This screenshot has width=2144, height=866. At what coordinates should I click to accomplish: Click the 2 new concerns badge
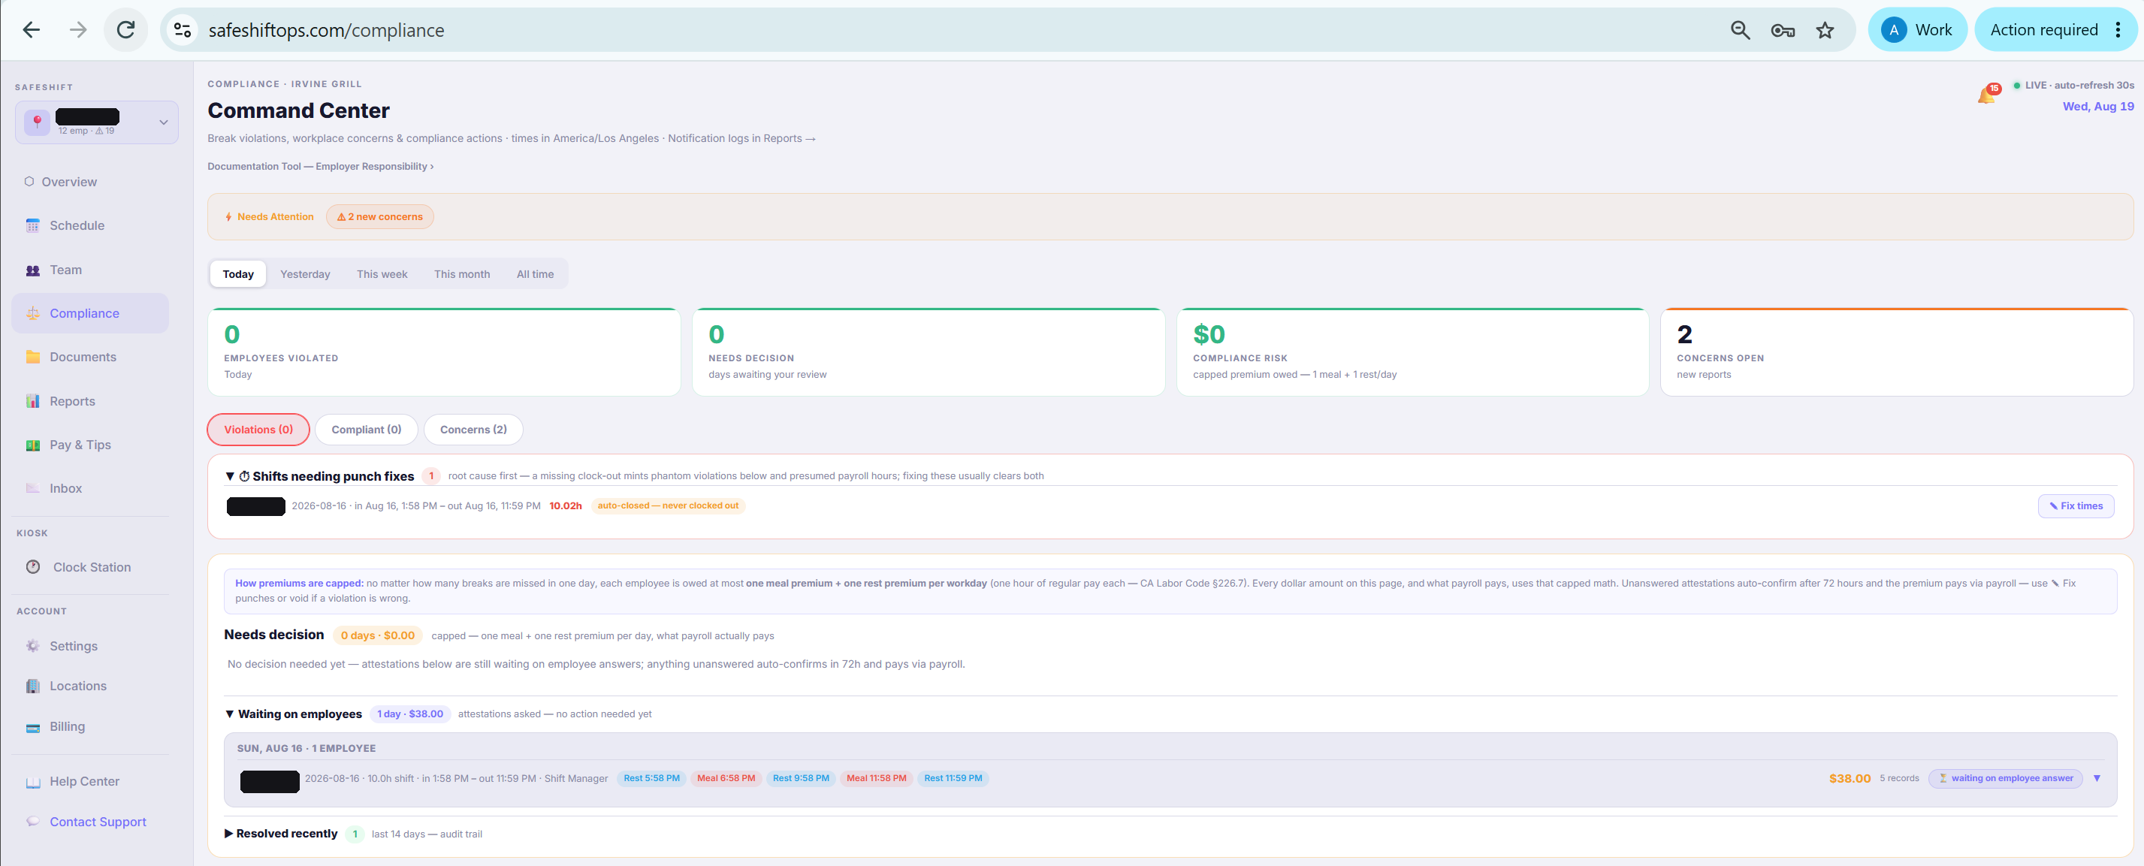[x=379, y=216]
